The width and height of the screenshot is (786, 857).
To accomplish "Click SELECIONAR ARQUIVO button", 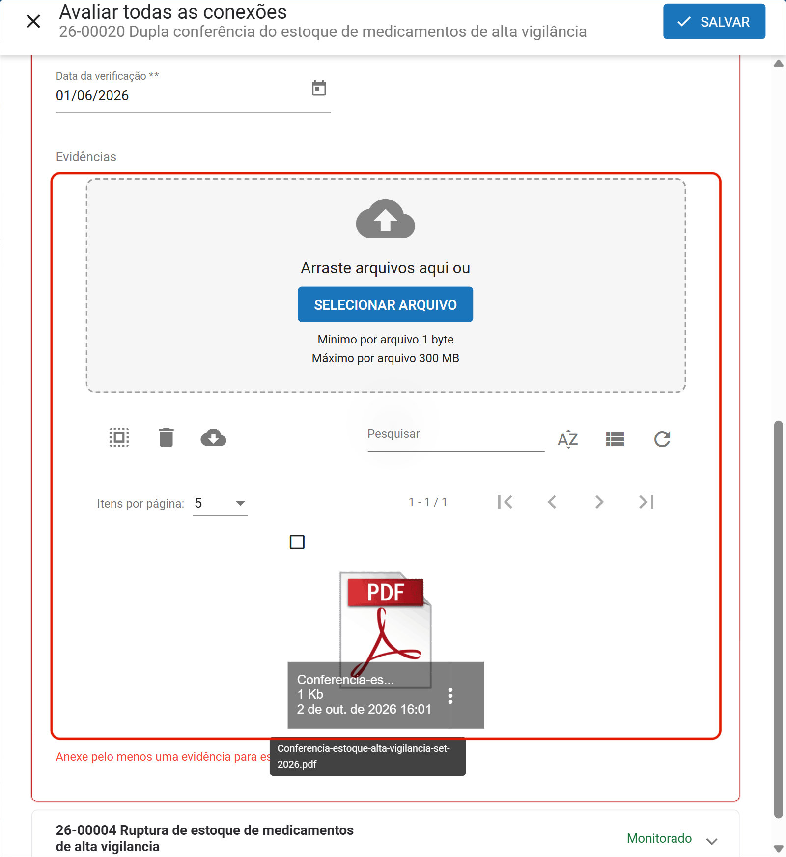I will (x=385, y=305).
